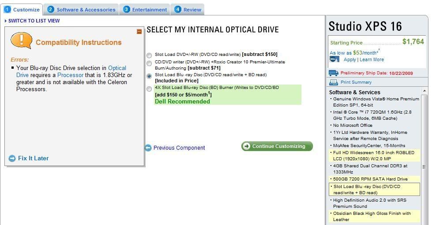The width and height of the screenshot is (432, 225).
Task: Click the 'As low as $53/month' text
Action: coord(354,52)
